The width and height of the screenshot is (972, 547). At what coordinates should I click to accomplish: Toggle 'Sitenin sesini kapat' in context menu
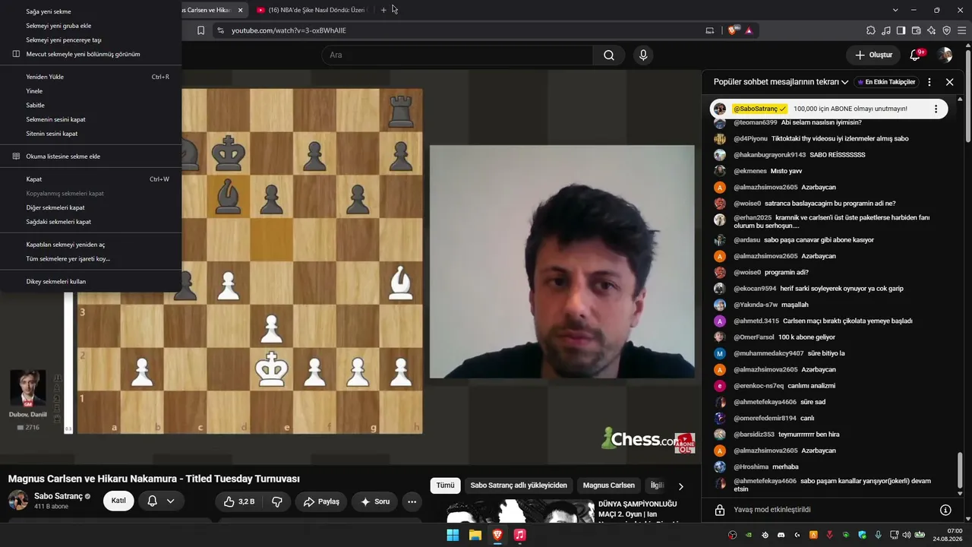click(x=91, y=134)
